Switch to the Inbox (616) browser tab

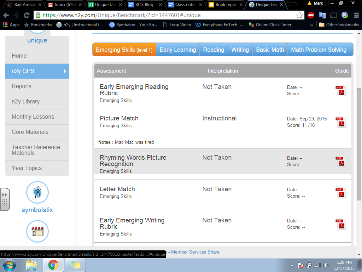point(65,4)
